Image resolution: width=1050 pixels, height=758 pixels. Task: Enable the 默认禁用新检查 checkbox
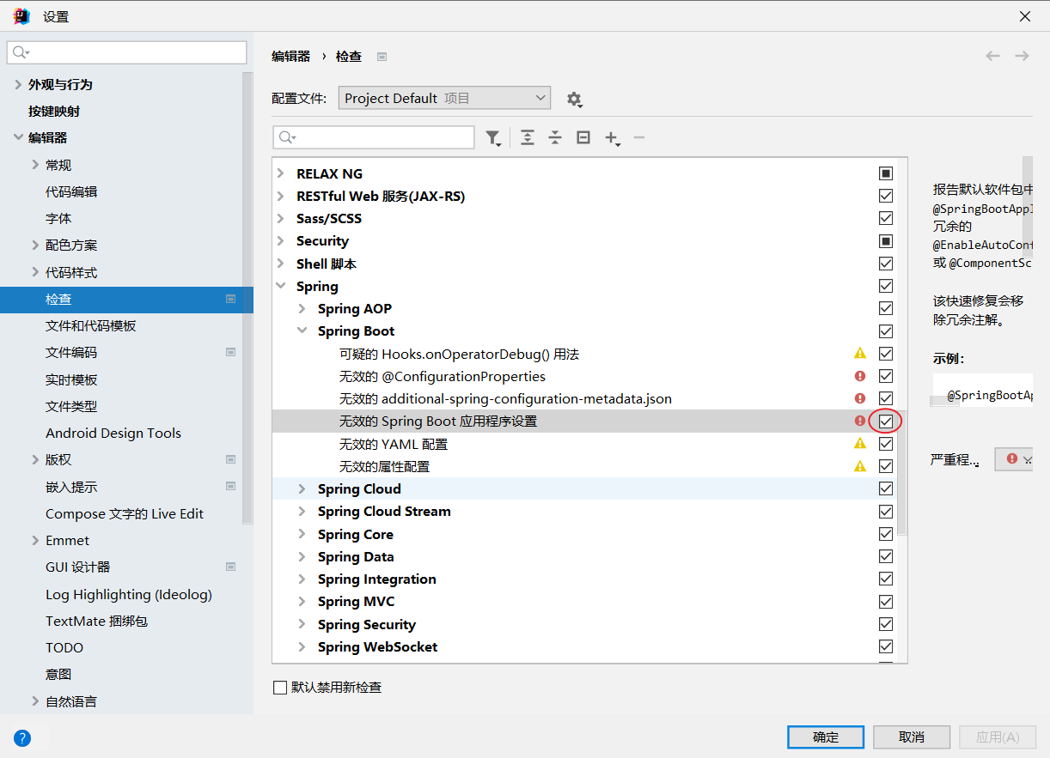point(279,688)
